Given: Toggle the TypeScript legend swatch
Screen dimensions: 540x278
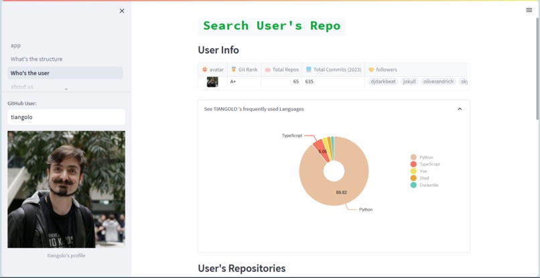Looking at the screenshot, I should [x=413, y=164].
